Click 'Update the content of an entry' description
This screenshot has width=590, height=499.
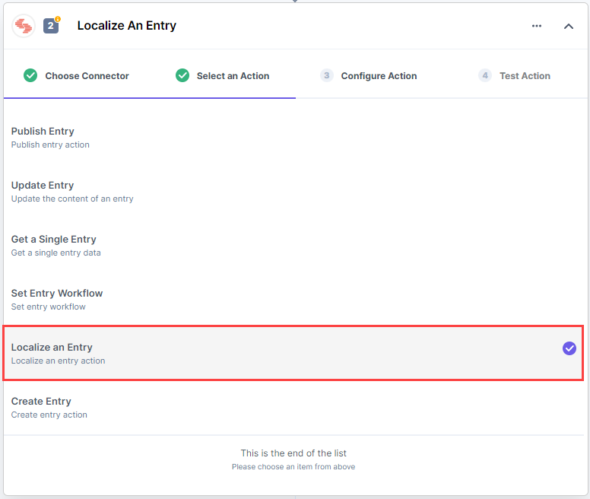click(72, 199)
